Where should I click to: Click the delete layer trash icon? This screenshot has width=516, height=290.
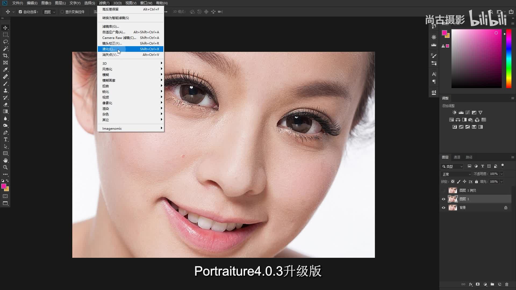tap(507, 284)
